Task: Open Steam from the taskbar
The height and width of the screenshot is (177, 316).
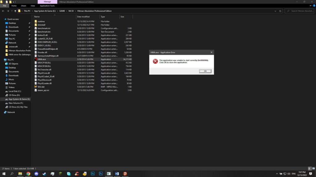Action: pos(44,174)
